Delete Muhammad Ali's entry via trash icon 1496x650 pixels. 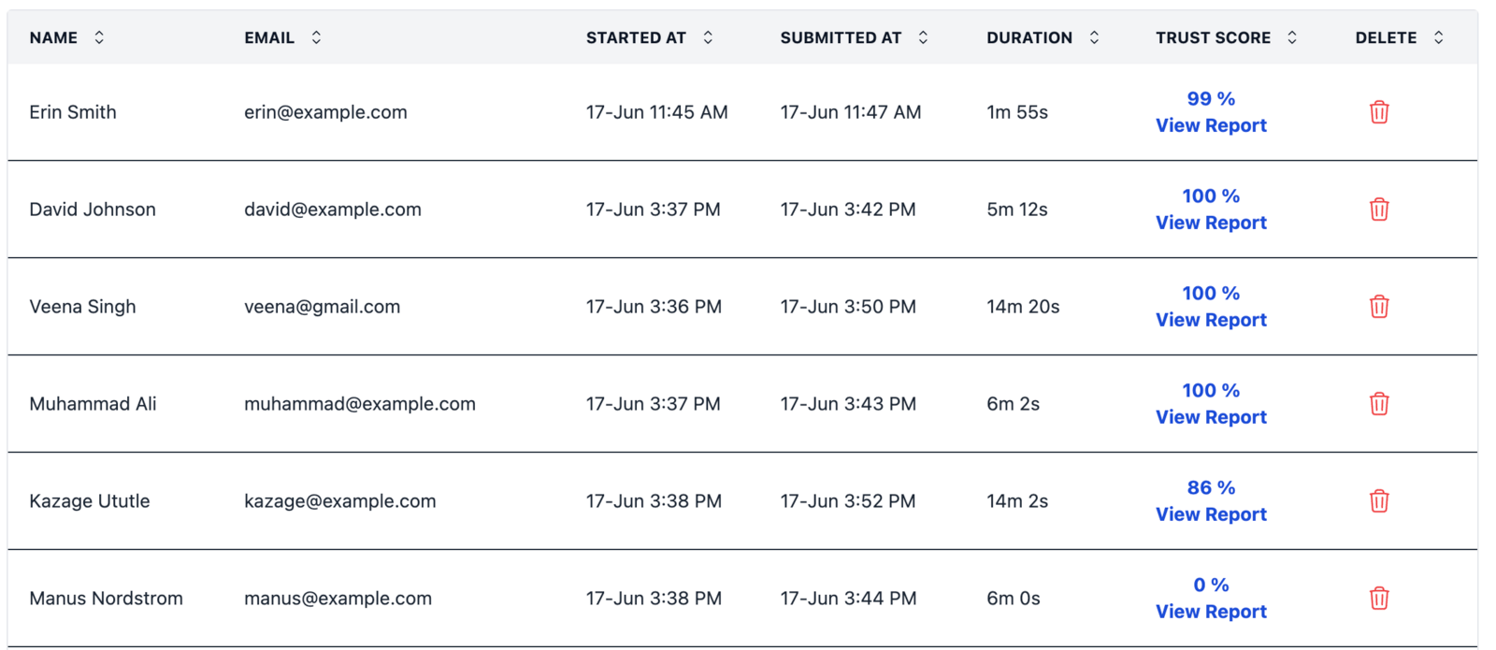click(1379, 404)
